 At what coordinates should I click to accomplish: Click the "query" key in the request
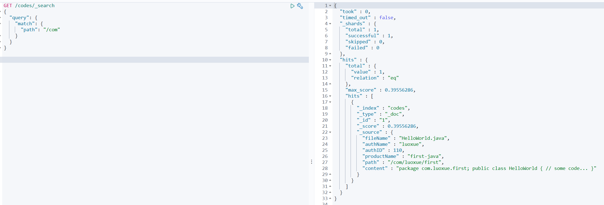(19, 18)
